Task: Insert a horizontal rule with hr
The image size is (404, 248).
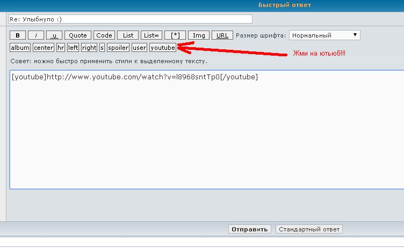Action: click(x=61, y=48)
